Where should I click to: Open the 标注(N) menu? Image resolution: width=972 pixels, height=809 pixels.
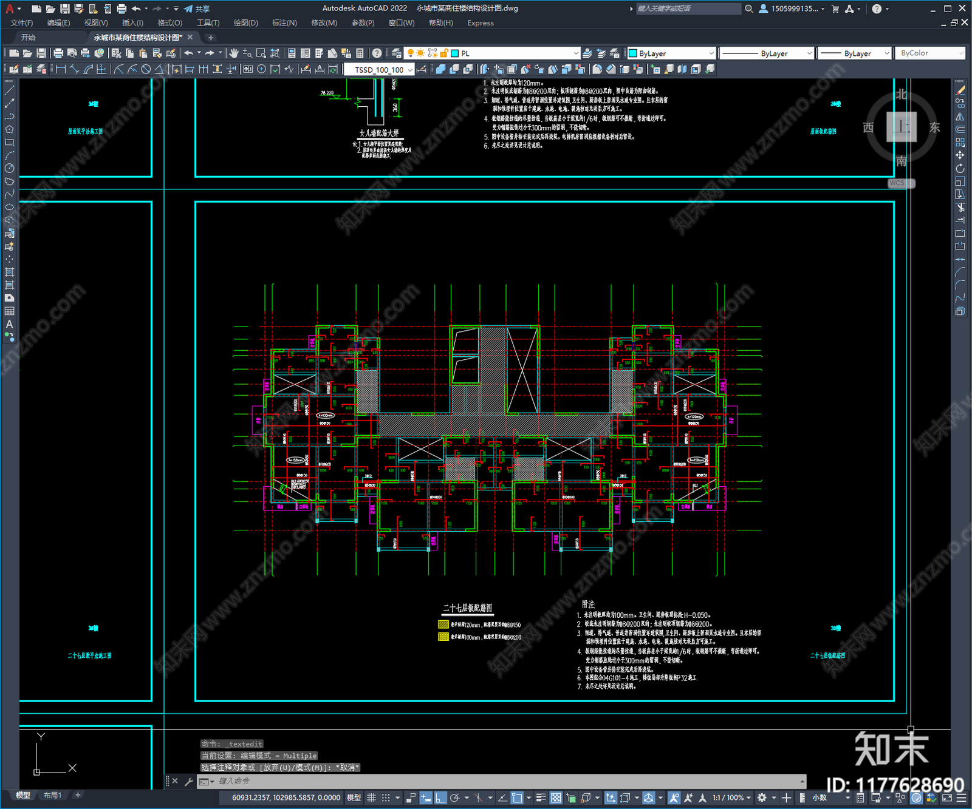tap(284, 23)
